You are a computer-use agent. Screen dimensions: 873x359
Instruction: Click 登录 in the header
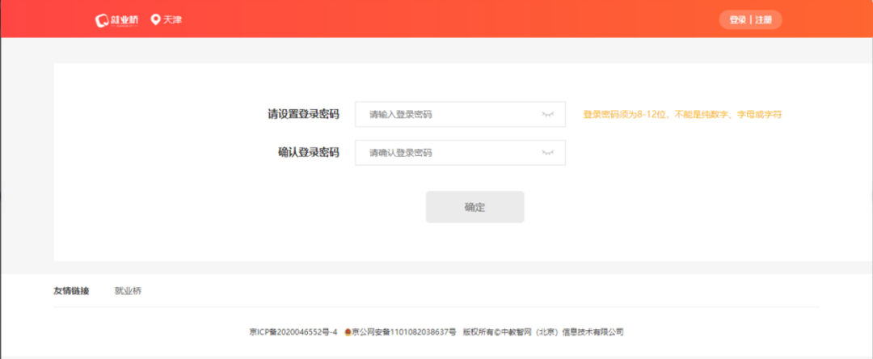click(737, 20)
